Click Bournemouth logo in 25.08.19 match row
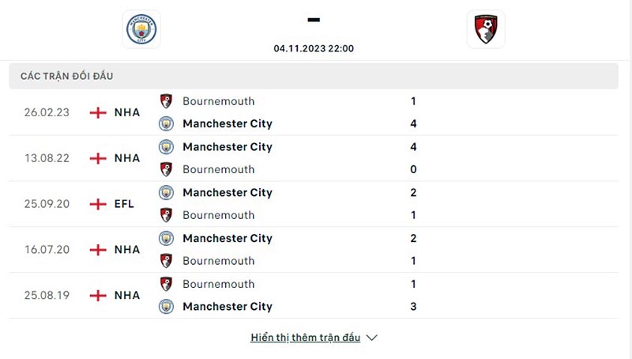This screenshot has height=359, width=632. (x=166, y=284)
